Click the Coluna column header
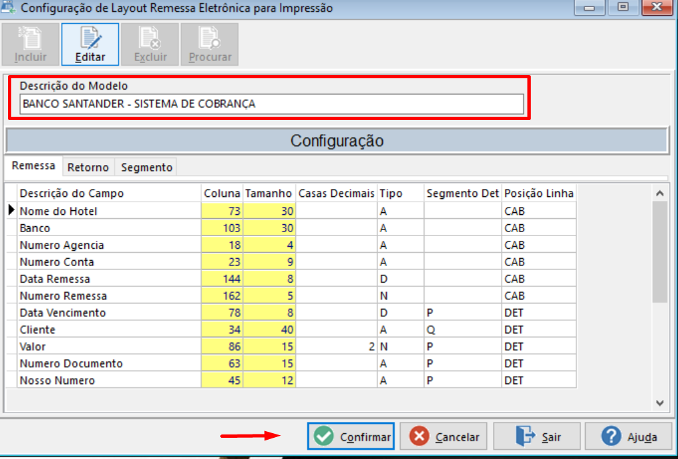The width and height of the screenshot is (678, 459). (x=222, y=193)
